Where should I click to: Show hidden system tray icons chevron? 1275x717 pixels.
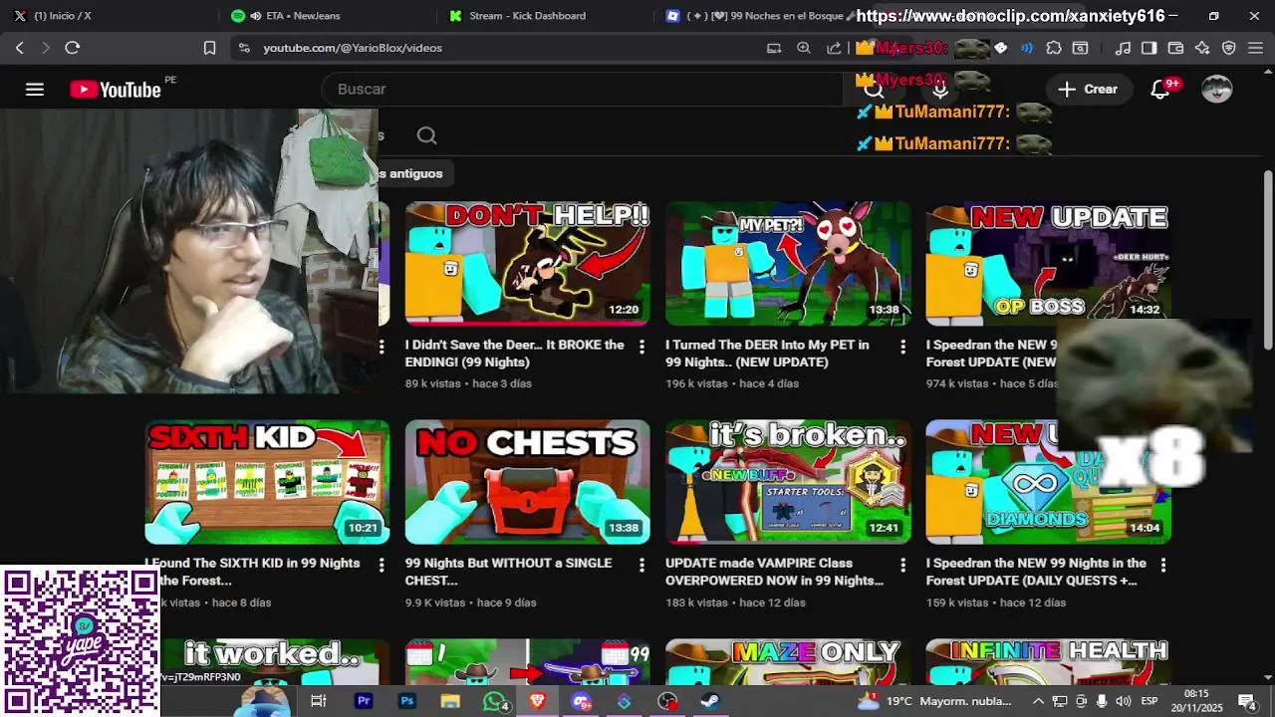click(1038, 701)
